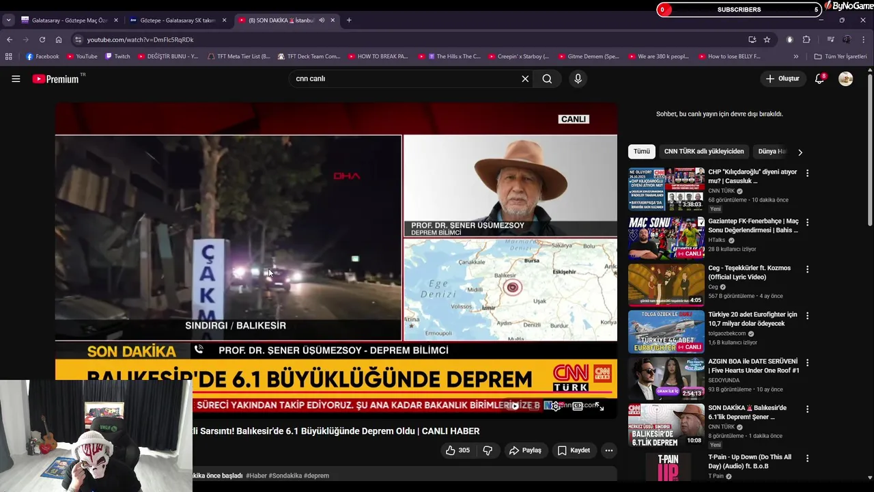Screen dimensions: 874x492
Task: Open tolgaozbekcom channel link
Action: 728,333
